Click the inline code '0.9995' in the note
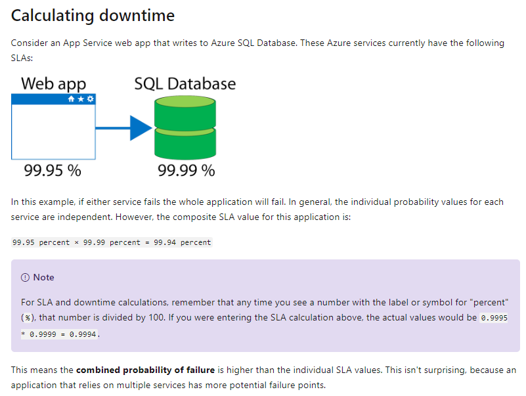Viewport: 526px width, 396px height. (494, 317)
